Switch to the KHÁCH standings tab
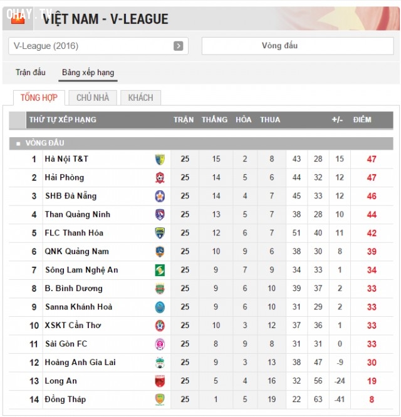The width and height of the screenshot is (401, 417). [x=140, y=98]
